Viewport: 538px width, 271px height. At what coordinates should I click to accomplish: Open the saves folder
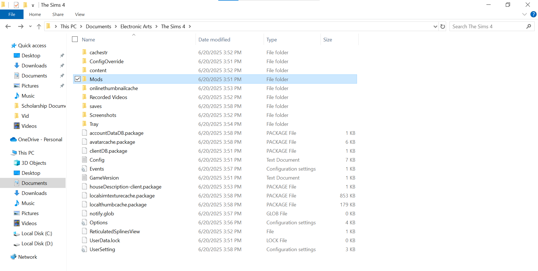pos(96,106)
